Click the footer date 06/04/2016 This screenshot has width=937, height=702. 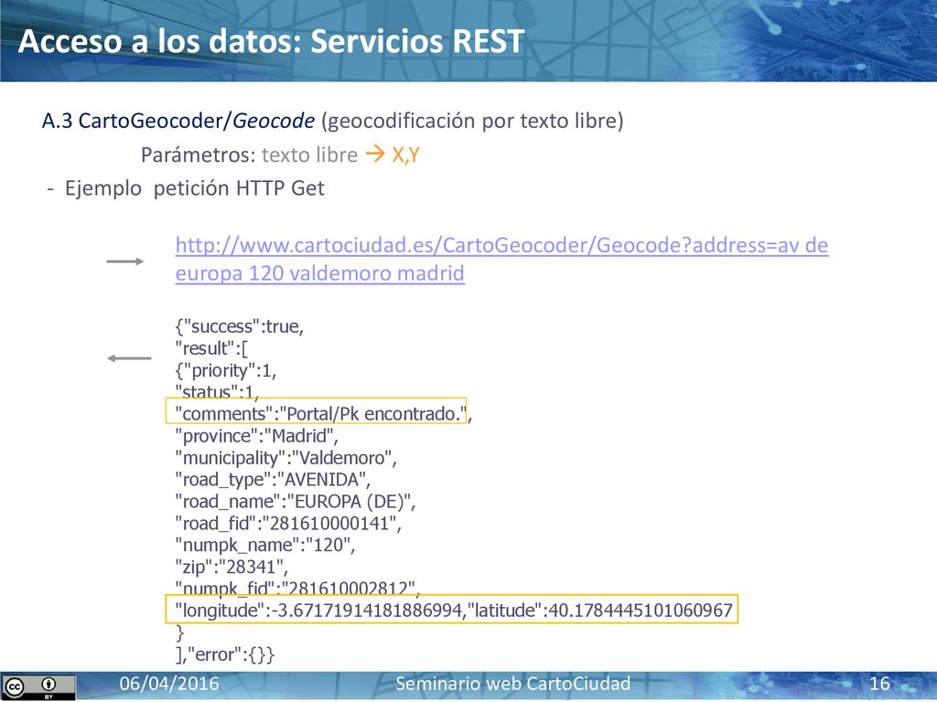point(169,684)
